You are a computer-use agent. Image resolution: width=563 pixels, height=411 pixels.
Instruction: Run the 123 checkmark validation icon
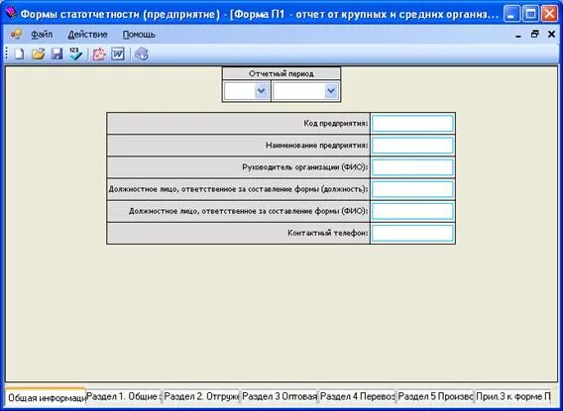[75, 54]
